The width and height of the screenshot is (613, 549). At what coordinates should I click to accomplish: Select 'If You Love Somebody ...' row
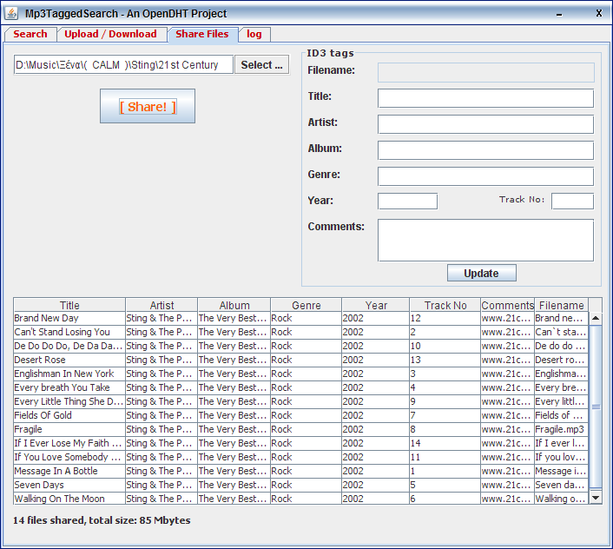pyautogui.click(x=300, y=457)
